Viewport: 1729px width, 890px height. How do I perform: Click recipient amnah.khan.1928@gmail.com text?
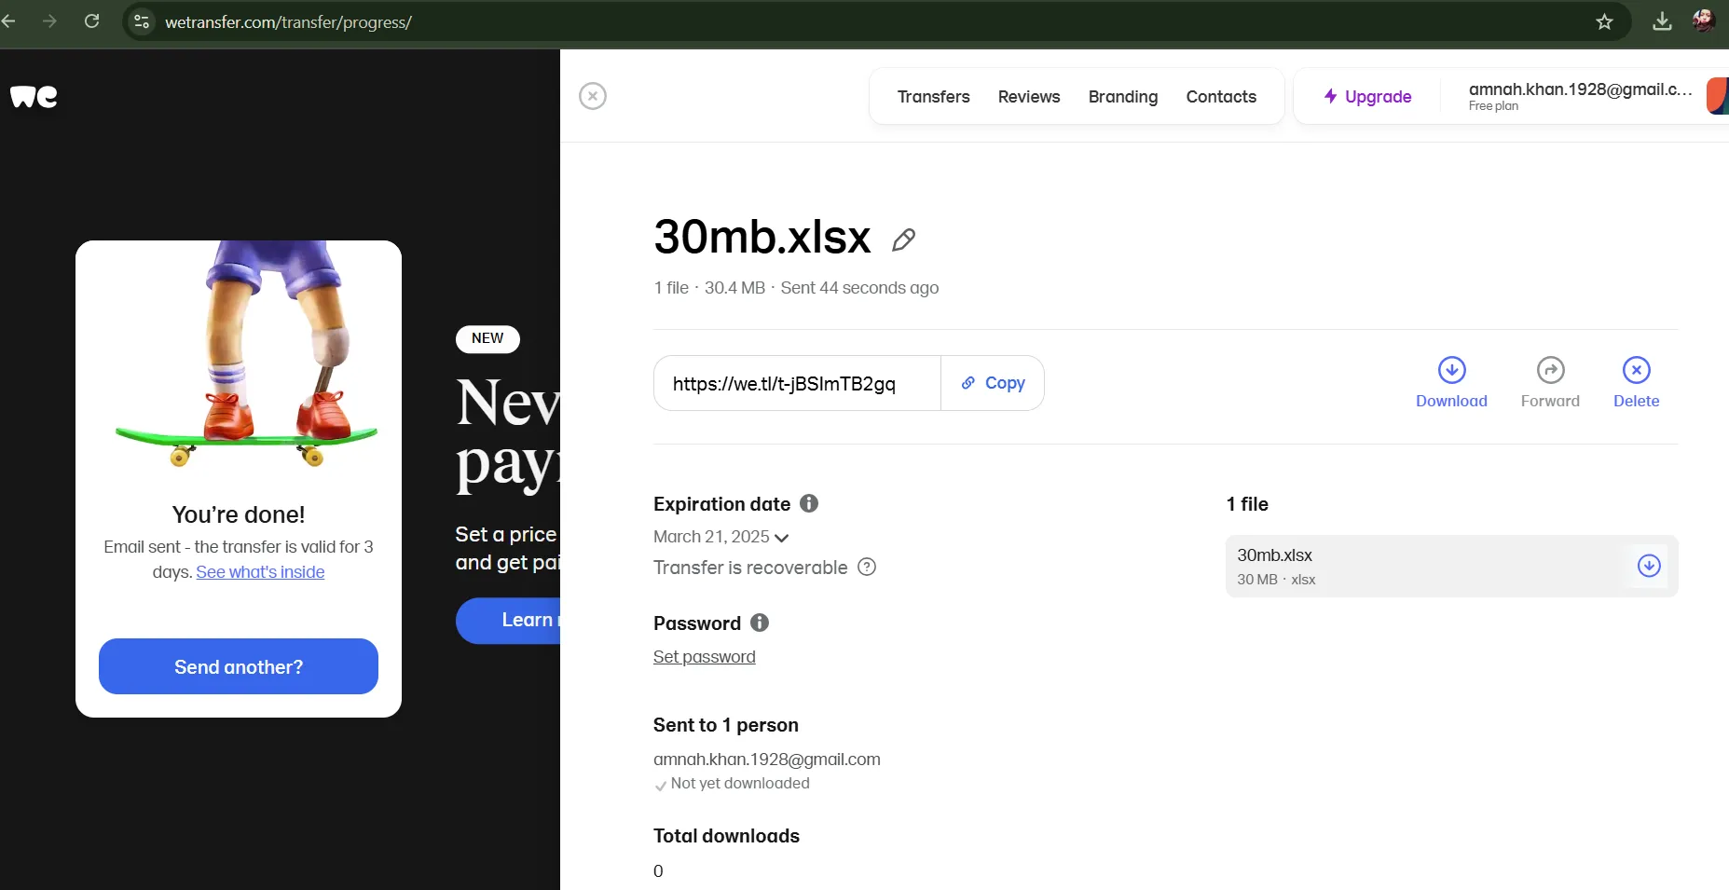click(767, 760)
